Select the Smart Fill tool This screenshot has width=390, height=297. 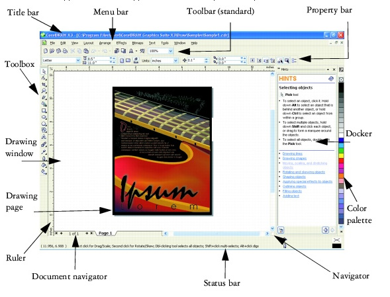coord(44,104)
